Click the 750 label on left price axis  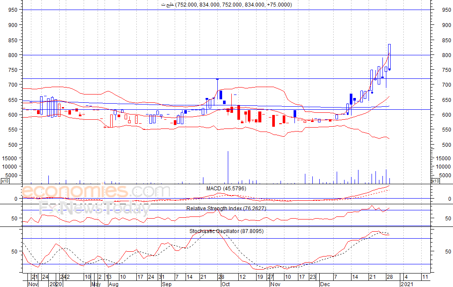[x=13, y=70]
